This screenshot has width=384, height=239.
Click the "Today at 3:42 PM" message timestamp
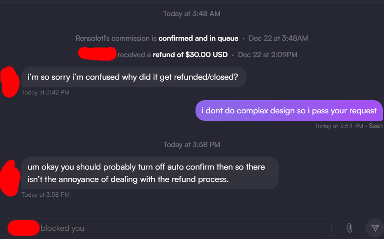click(45, 92)
